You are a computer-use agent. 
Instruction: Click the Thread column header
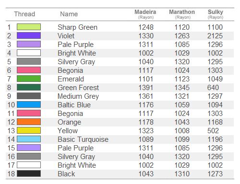coord(24,14)
